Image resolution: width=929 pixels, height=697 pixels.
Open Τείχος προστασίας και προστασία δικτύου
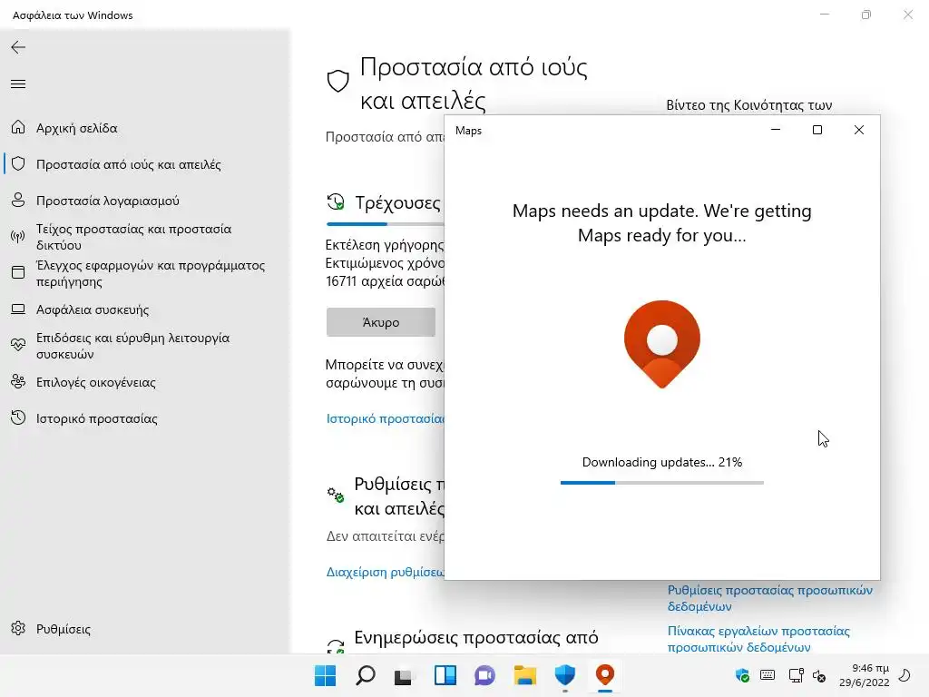133,237
